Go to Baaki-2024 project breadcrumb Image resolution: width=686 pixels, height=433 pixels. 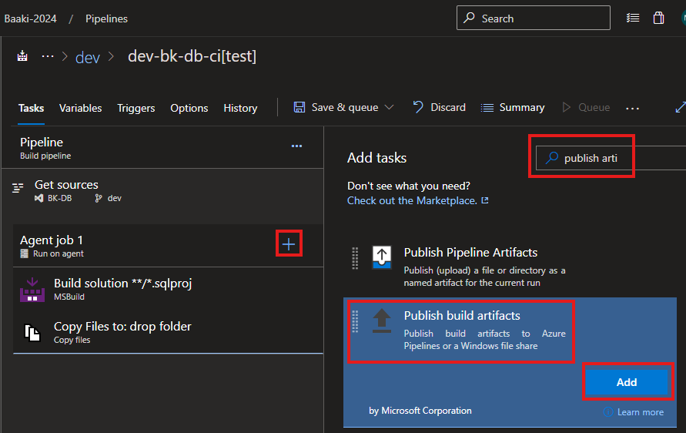tap(30, 18)
